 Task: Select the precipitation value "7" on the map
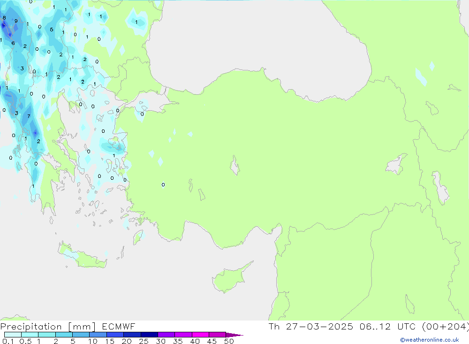[x=29, y=116]
